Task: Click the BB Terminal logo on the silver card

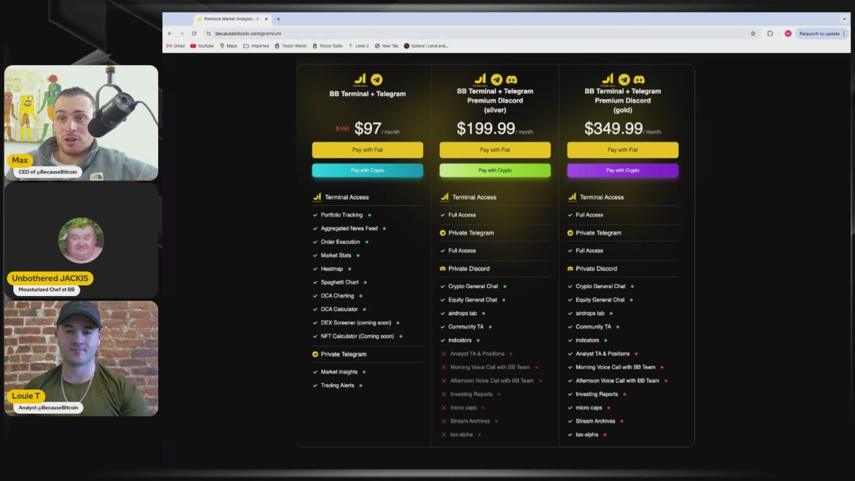Action: (x=480, y=80)
